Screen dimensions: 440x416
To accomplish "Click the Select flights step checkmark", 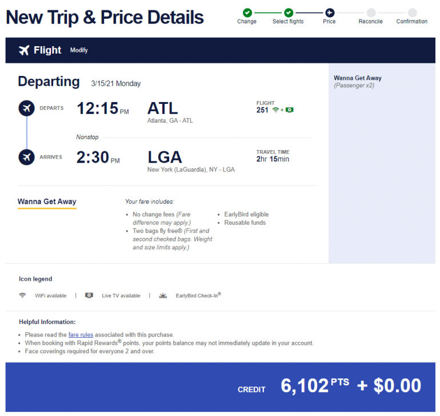I will tap(289, 13).
